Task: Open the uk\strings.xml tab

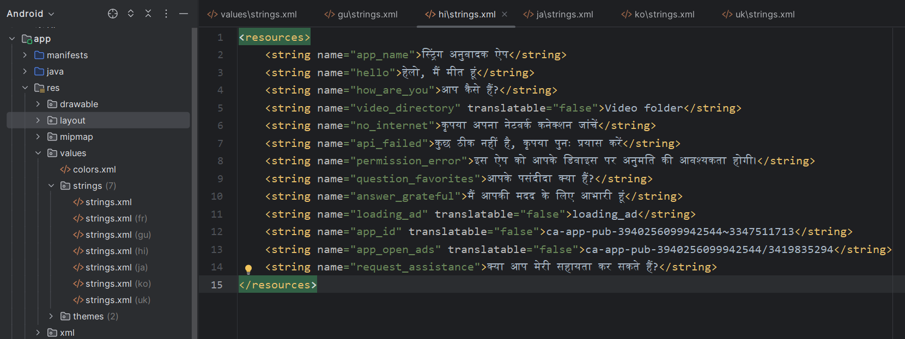Action: point(758,14)
